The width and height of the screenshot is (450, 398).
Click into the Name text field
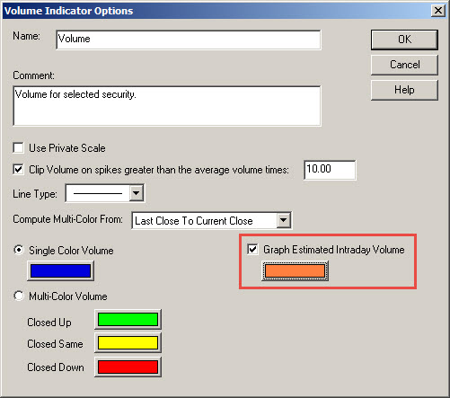pos(189,40)
